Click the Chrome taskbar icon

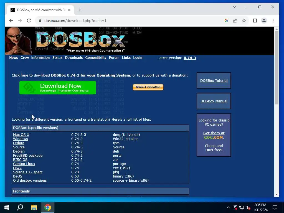[x=48, y=207]
